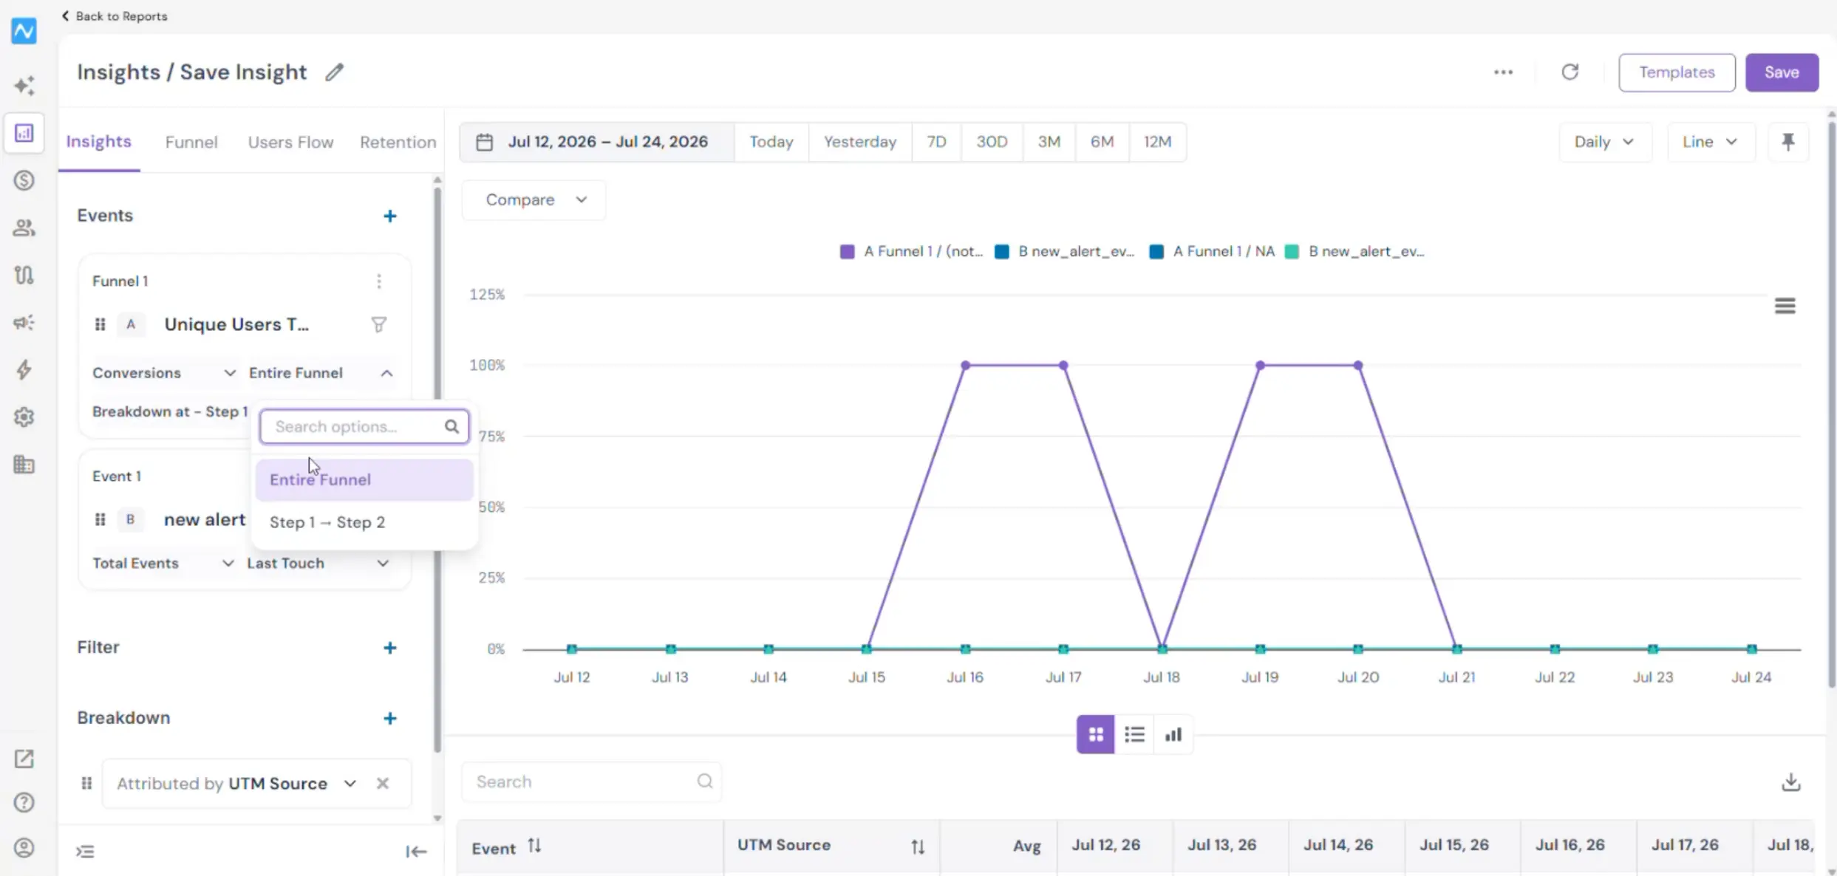The width and height of the screenshot is (1837, 876).
Task: Go Back to Reports
Action: [x=115, y=16]
